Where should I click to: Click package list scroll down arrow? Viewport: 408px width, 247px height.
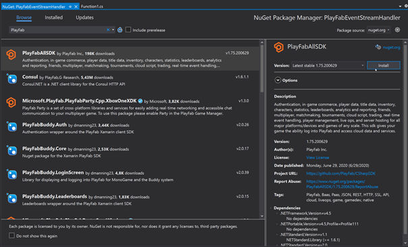[x=262, y=216]
